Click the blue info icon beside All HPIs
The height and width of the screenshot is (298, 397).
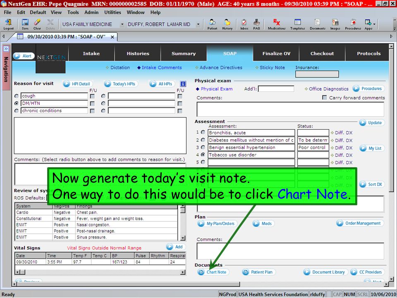[x=183, y=84]
